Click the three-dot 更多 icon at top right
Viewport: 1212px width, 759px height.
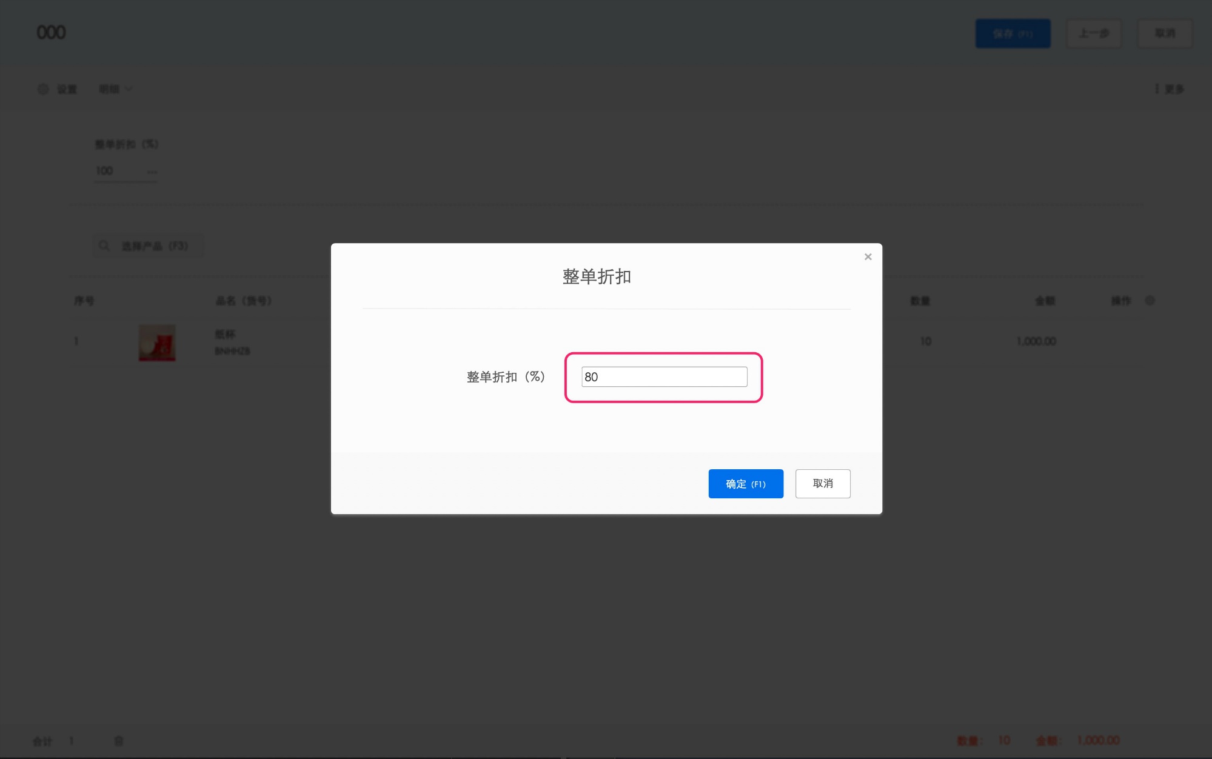1156,89
